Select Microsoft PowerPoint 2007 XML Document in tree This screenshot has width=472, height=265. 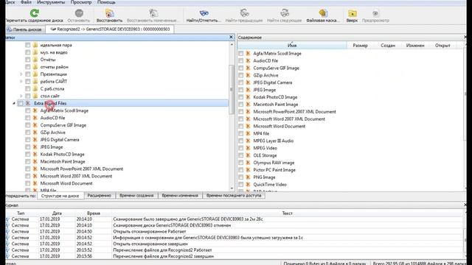pyautogui.click(x=82, y=169)
